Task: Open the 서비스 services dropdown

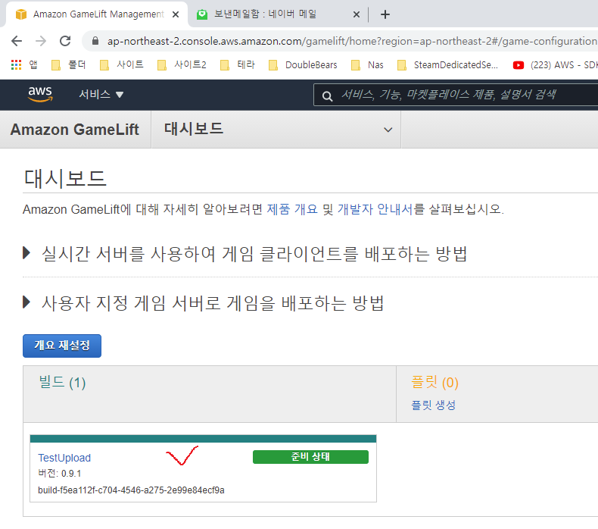Action: [x=101, y=94]
